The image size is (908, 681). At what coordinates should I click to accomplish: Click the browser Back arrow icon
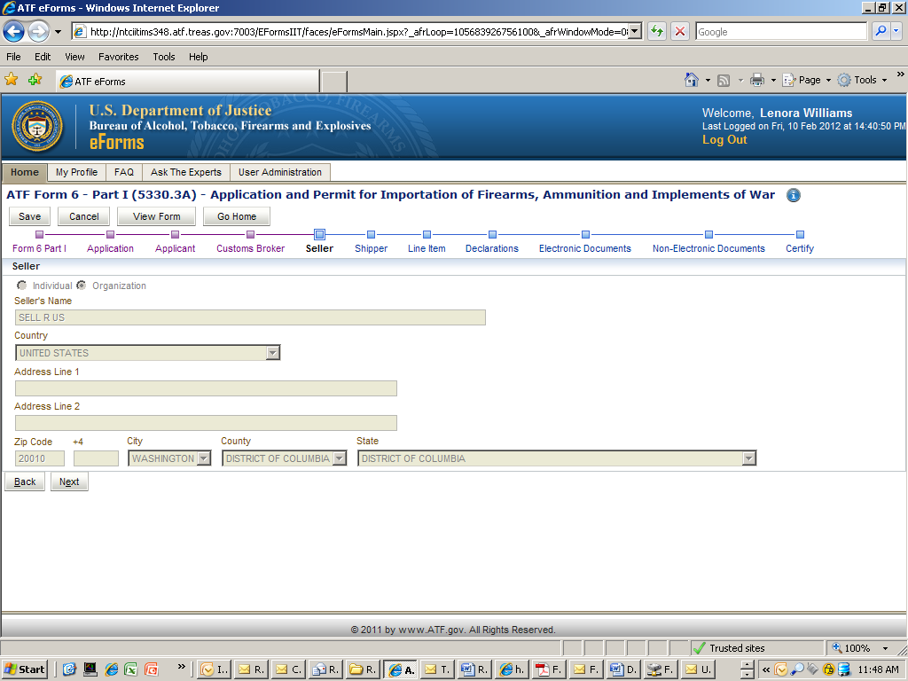[x=14, y=31]
